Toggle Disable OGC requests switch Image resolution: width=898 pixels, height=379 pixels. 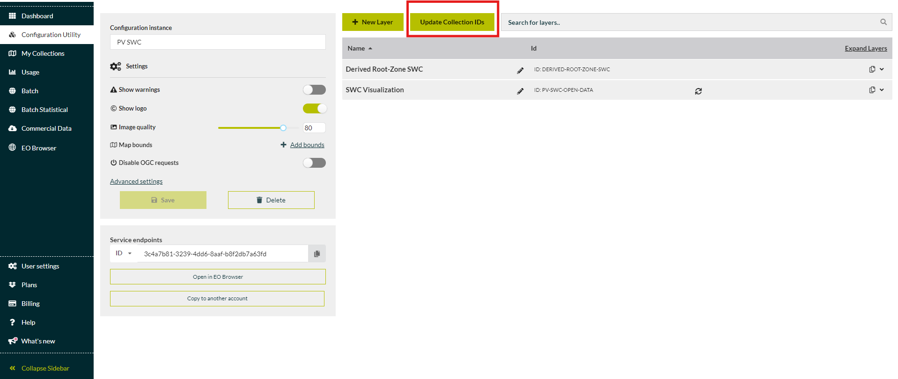point(314,163)
